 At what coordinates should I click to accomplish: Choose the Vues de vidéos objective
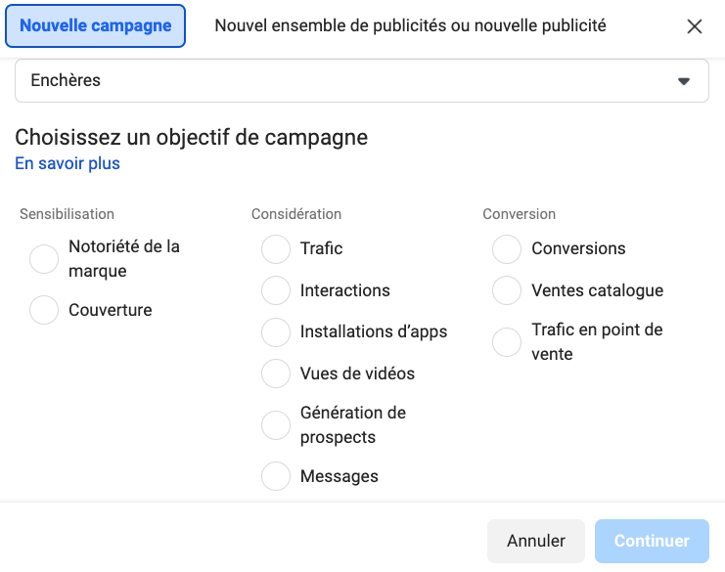point(276,374)
